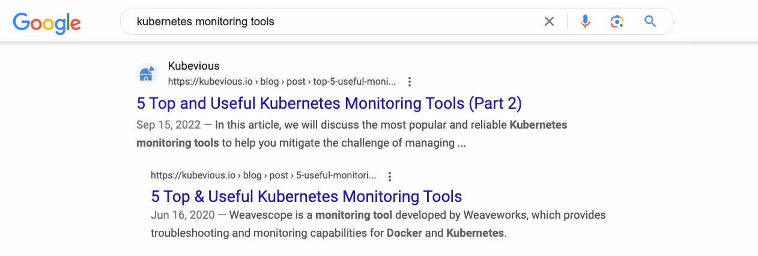
Task: Open three-dot menu for 5-useful-monitori result
Action: (389, 177)
